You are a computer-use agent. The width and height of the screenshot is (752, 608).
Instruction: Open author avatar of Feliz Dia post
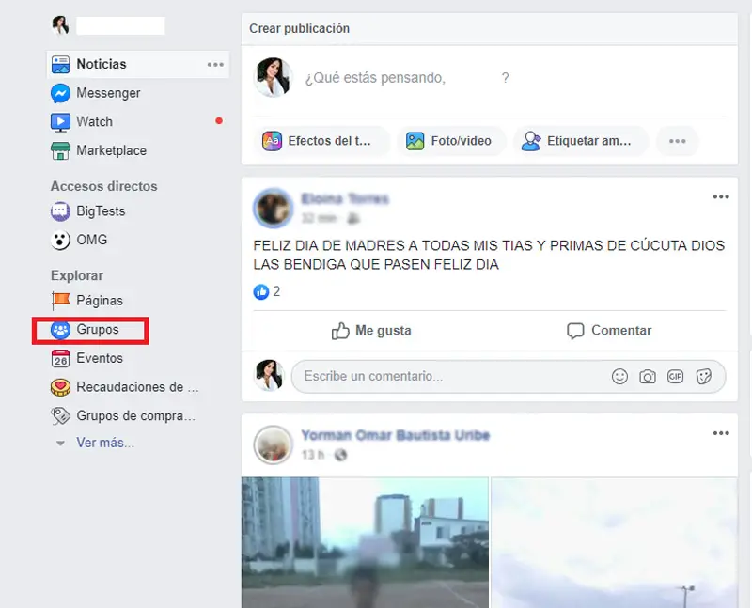tap(273, 208)
